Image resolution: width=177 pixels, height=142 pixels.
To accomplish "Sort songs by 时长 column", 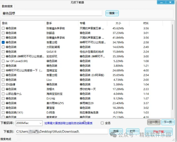I will (x=146, y=23).
